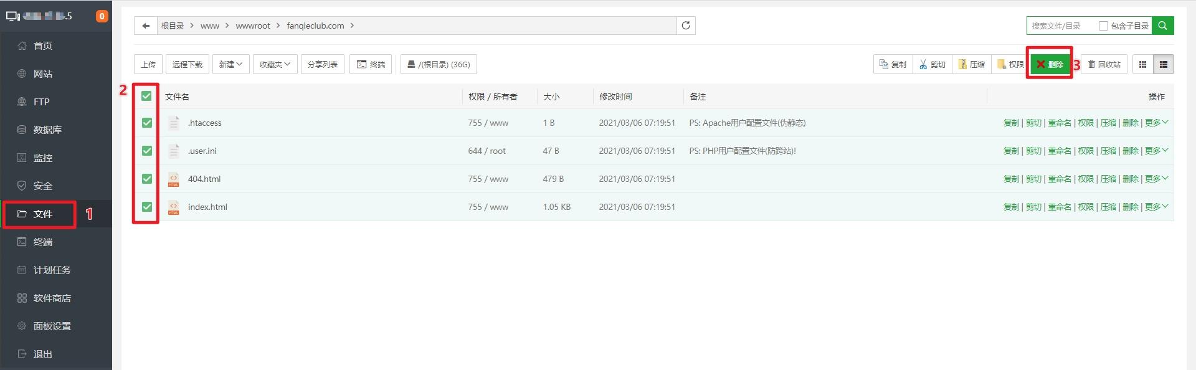The height and width of the screenshot is (370, 1196).
Task: Click the 远程下载 button
Action: tap(187, 64)
